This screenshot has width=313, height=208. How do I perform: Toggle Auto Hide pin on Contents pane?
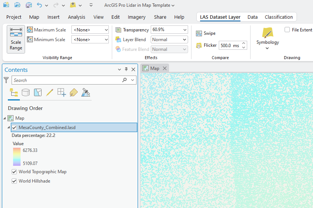[x=126, y=69]
